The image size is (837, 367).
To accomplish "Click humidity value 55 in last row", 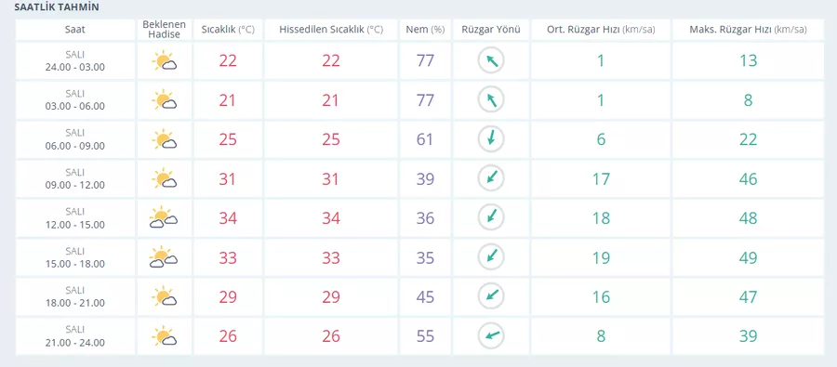I will 425,336.
